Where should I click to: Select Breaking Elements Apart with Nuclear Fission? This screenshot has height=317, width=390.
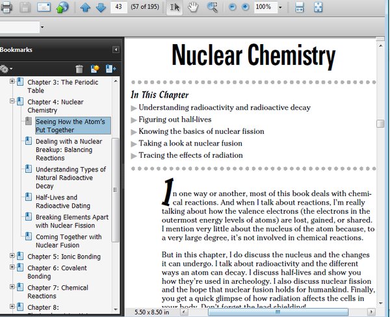[71, 222]
